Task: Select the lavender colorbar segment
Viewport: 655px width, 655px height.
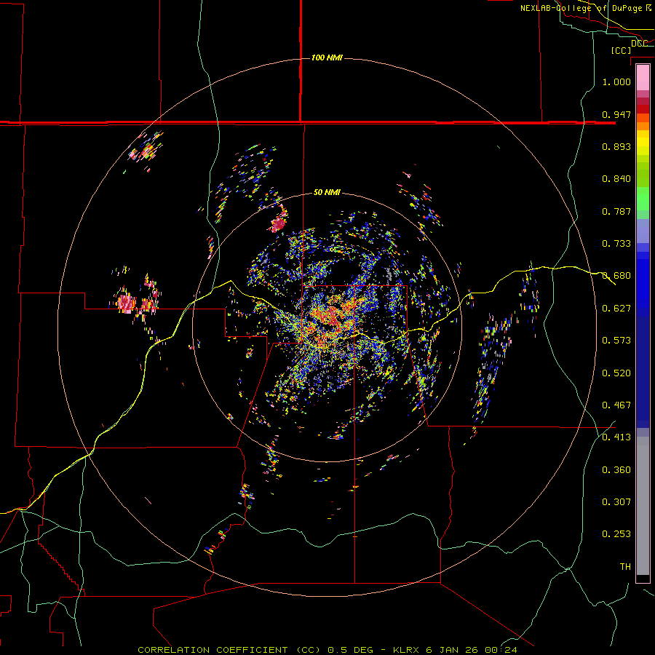Action: coord(643,231)
